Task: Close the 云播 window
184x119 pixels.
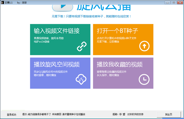Action: pyautogui.click(x=180, y=2)
